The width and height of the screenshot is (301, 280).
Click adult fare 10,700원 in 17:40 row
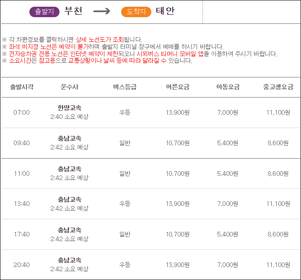point(178,234)
